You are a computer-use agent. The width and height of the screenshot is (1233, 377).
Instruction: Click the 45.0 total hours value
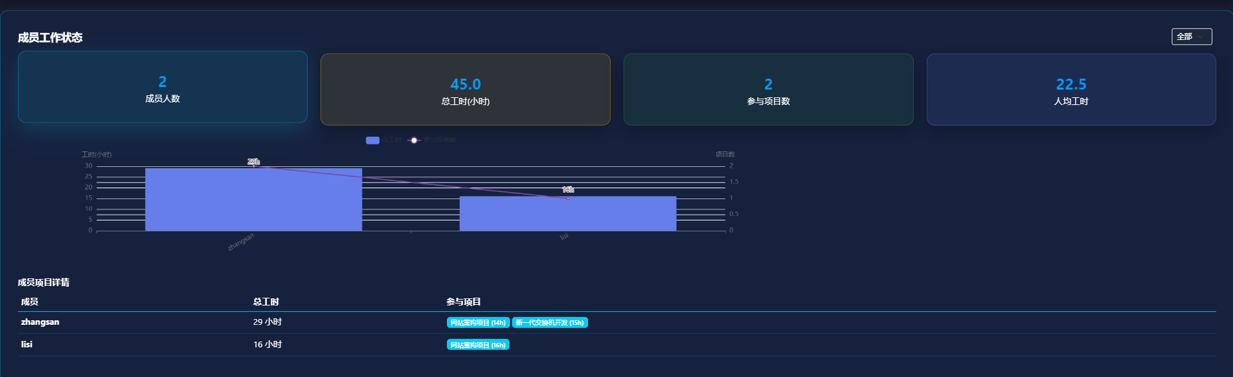pos(466,84)
